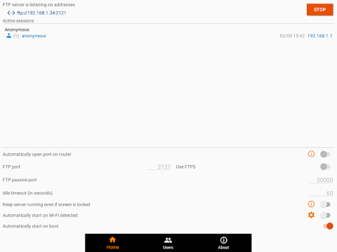Click the Automatically open port on router label
This screenshot has height=252, width=337.
tap(37, 154)
